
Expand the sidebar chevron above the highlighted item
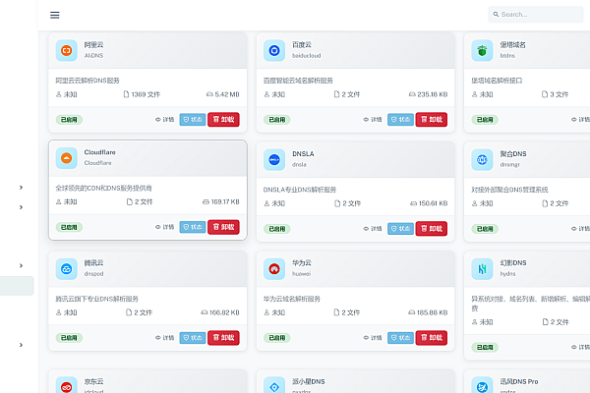[x=21, y=265]
